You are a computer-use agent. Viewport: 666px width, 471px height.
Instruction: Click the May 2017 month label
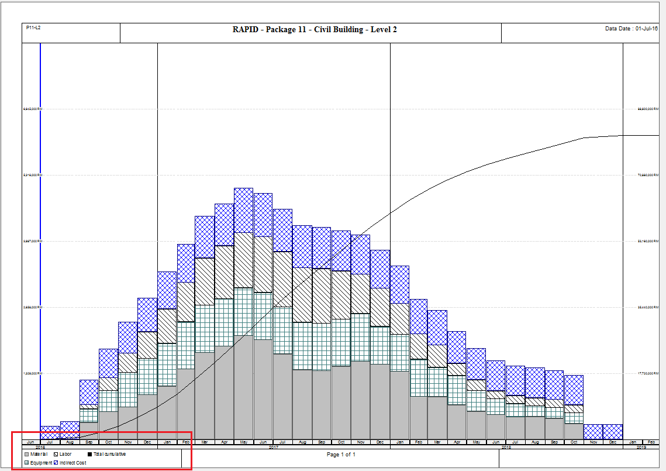244,442
